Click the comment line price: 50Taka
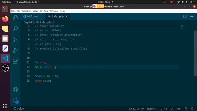The image size is (197, 111). click(48, 30)
